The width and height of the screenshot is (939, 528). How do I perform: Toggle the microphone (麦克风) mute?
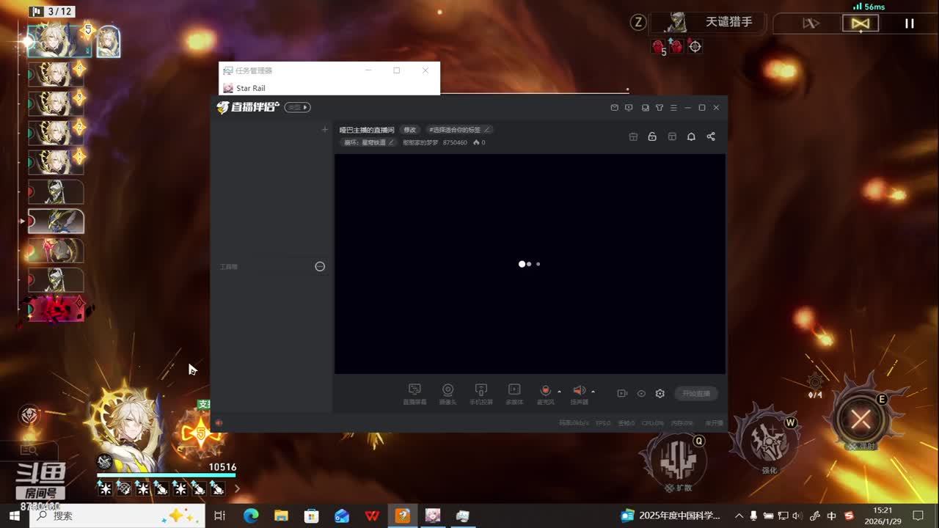(545, 391)
